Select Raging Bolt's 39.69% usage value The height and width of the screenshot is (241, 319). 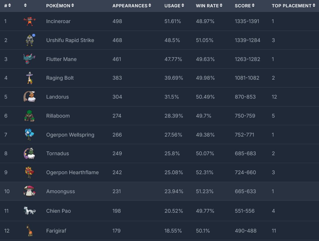[174, 78]
